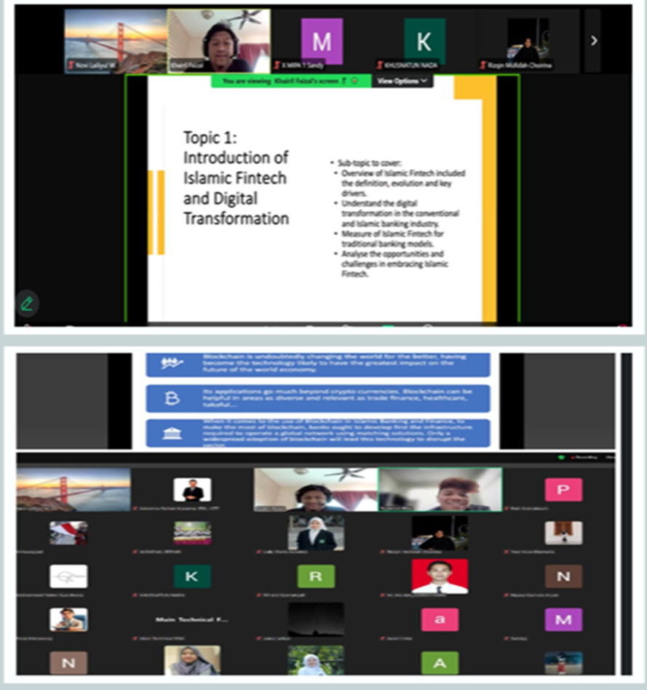Click the bank building icon on the slide
Image resolution: width=647 pixels, height=690 pixels.
tap(172, 433)
